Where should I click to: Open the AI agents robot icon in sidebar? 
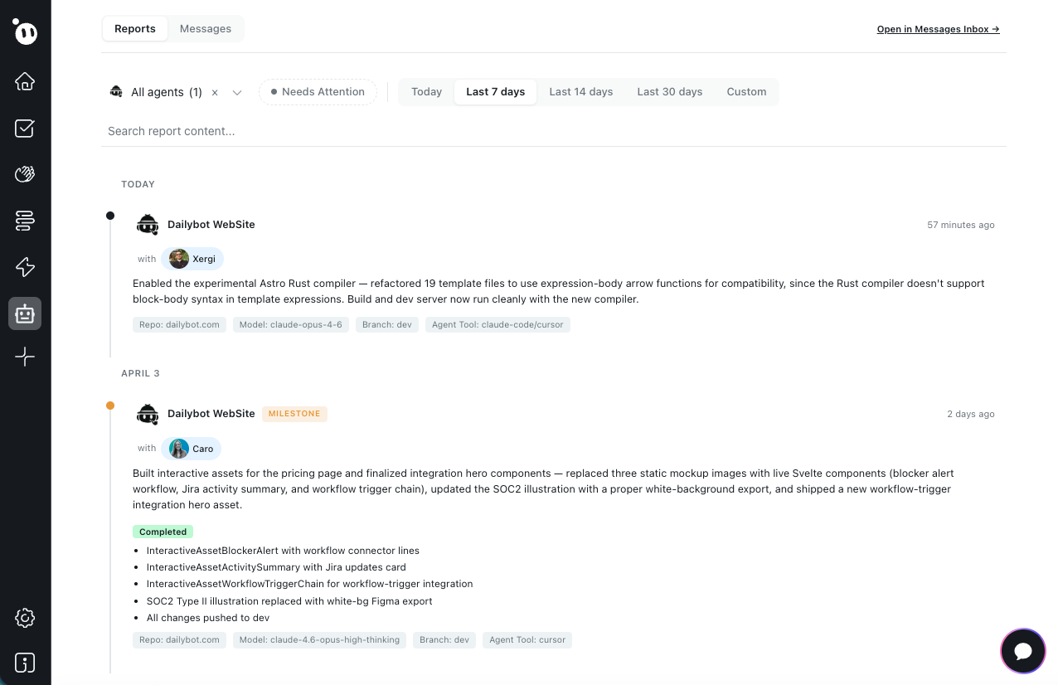pos(25,313)
